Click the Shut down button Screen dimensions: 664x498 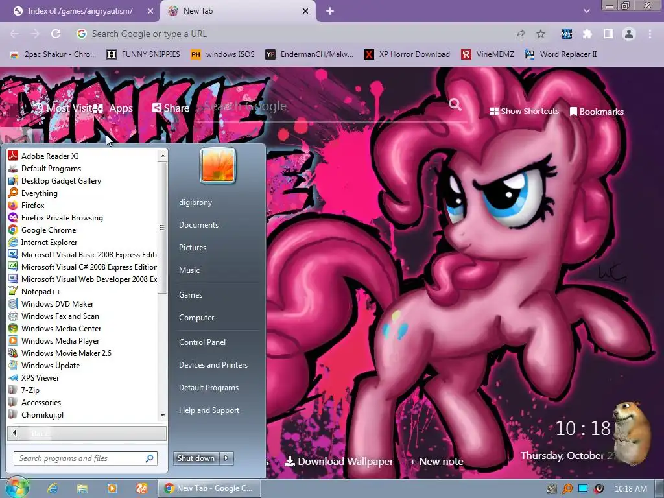(x=196, y=458)
